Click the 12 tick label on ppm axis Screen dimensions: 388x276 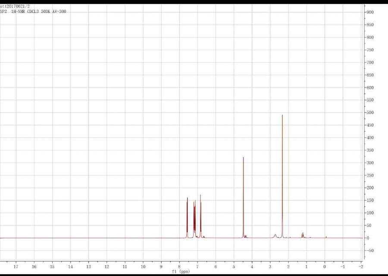[x=106, y=267]
